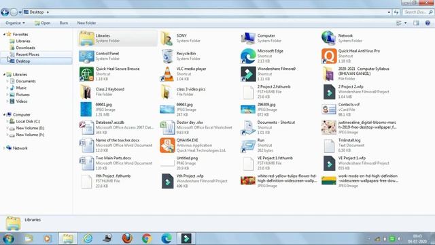Select the SONY user folder icon
Image resolution: width=435 pixels, height=245 pixels.
pyautogui.click(x=167, y=38)
